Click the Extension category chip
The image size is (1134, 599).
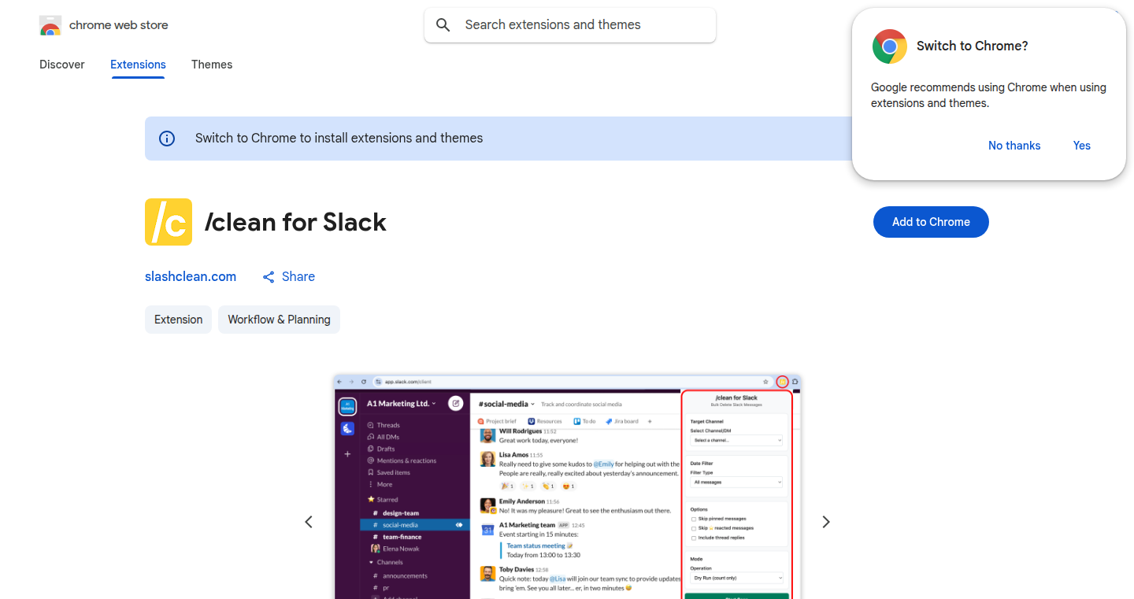[x=178, y=320]
